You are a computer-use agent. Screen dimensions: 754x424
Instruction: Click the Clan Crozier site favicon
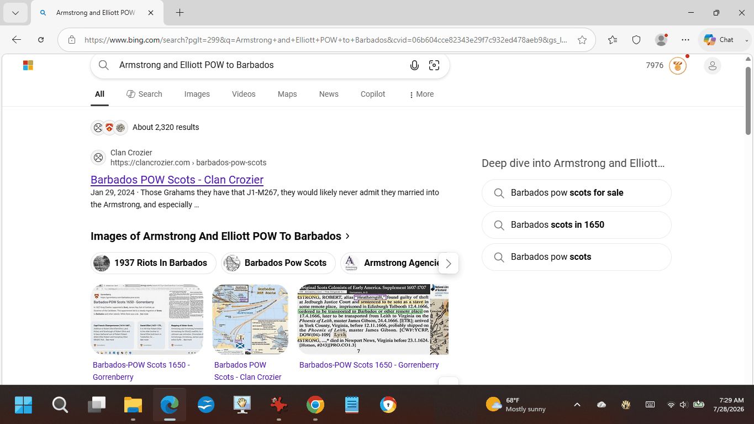click(x=98, y=158)
